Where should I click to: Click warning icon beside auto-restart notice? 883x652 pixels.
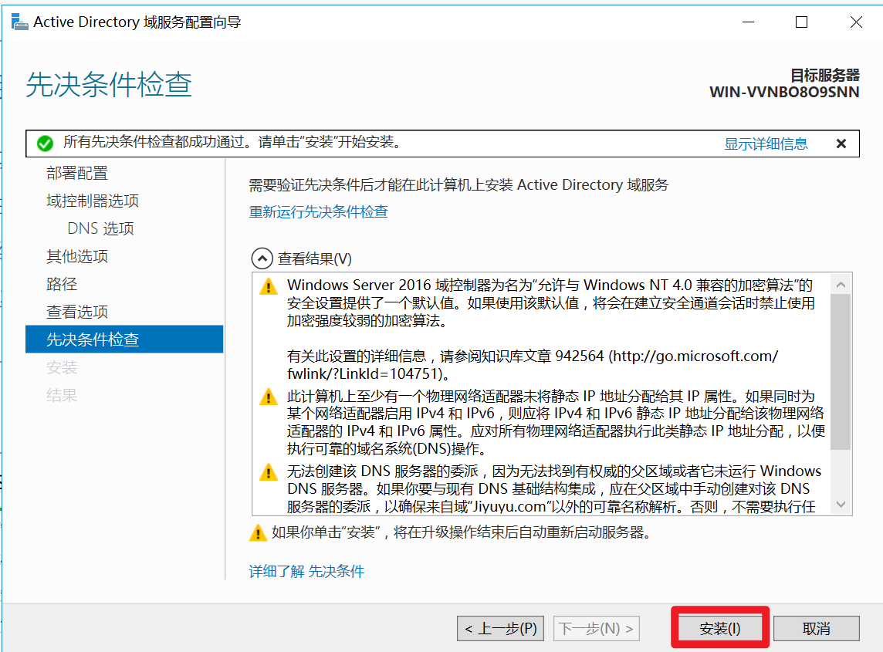(x=257, y=532)
